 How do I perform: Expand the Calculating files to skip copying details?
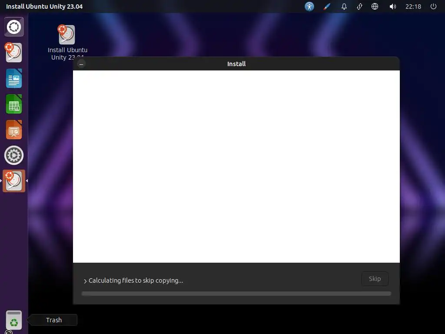click(133, 281)
